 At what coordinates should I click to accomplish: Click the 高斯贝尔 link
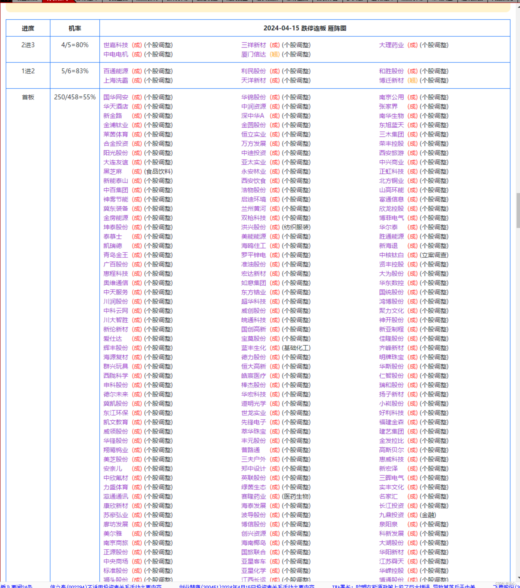(x=392, y=450)
